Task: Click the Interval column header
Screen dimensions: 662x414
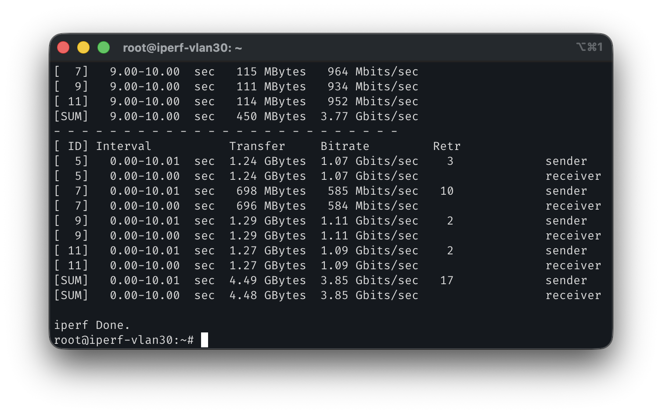Action: 123,146
